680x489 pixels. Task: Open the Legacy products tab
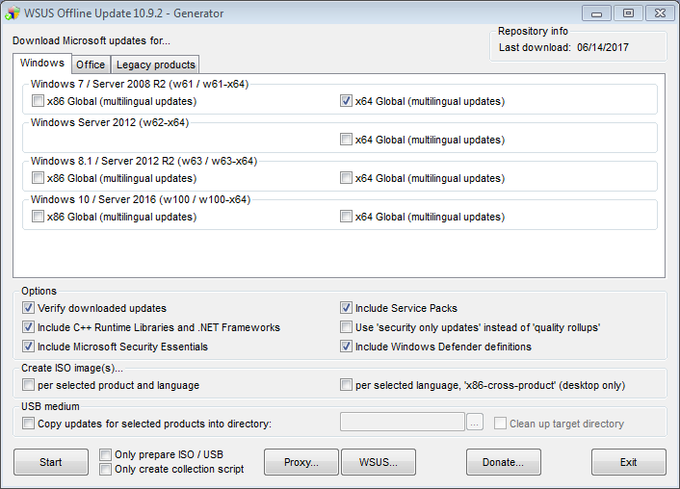156,64
